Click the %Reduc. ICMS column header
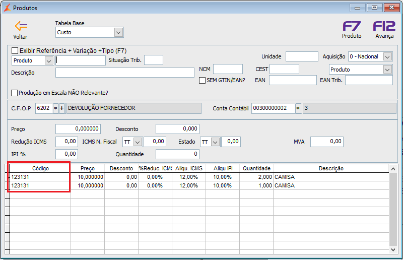Image resolution: width=403 pixels, height=260 pixels. (155, 168)
